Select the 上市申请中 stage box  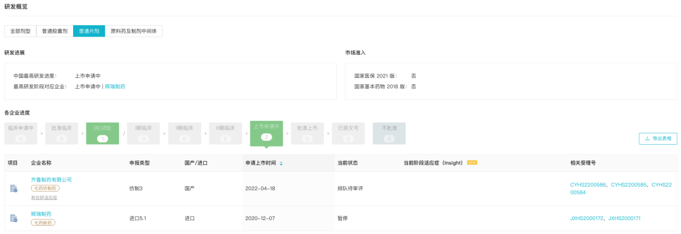[266, 133]
